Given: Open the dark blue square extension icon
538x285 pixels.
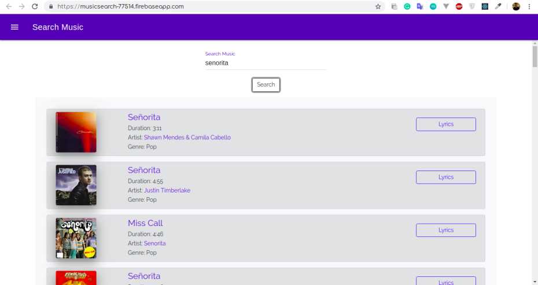Looking at the screenshot, I should point(485,6).
